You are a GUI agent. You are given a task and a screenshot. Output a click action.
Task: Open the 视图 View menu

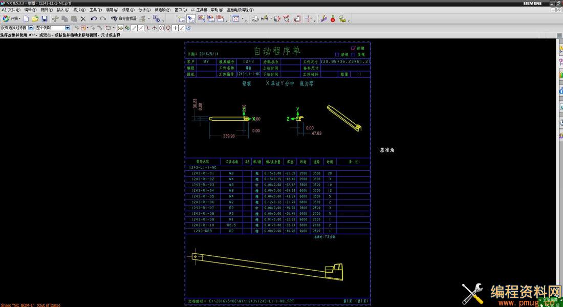(46, 10)
